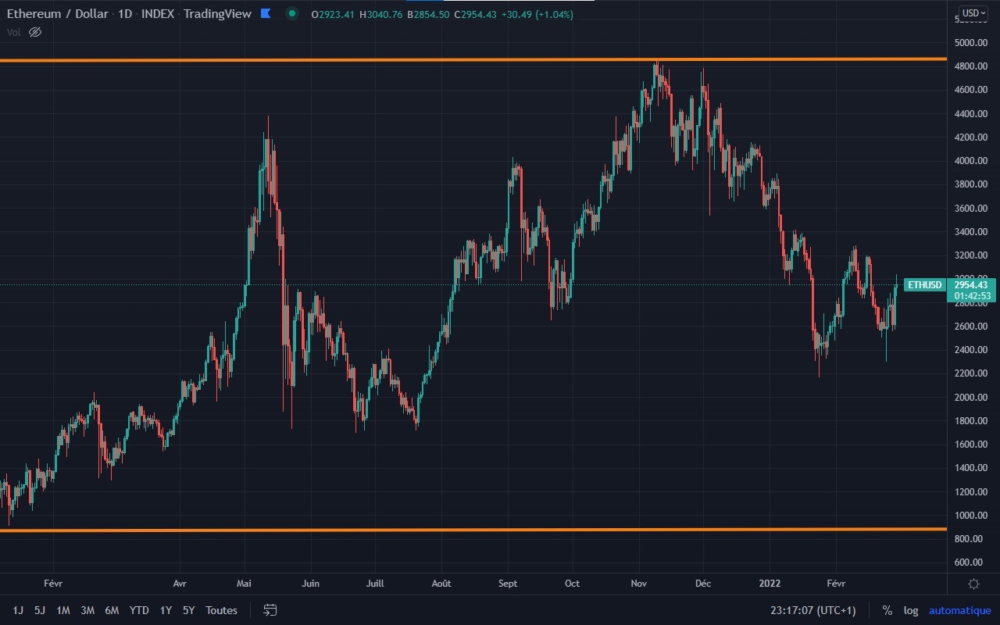Click the blue flag icon to flag the symbol
This screenshot has height=625, width=1000.
(266, 13)
